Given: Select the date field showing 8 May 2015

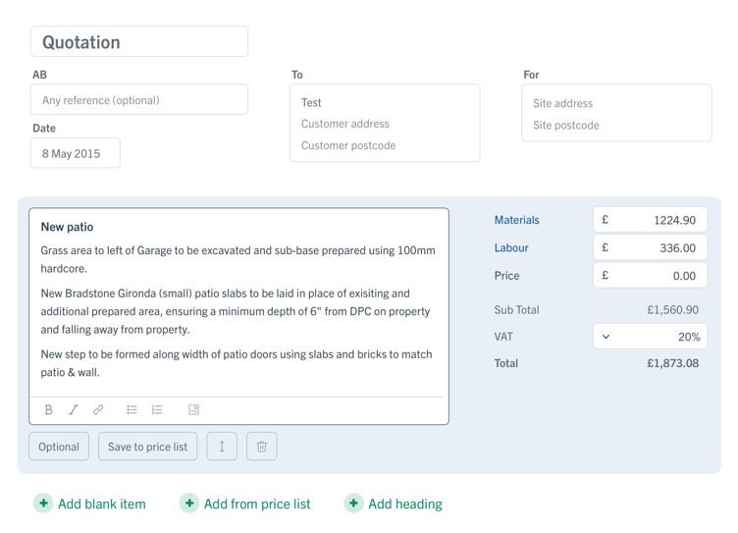Looking at the screenshot, I should (x=76, y=153).
